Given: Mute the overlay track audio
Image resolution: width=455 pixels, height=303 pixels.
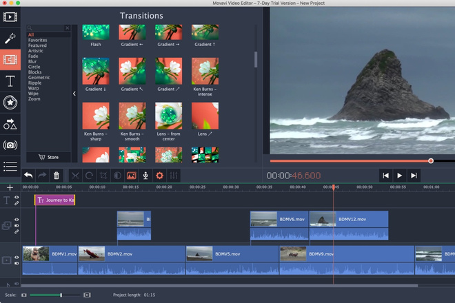Looking at the screenshot, I should pos(17,226).
